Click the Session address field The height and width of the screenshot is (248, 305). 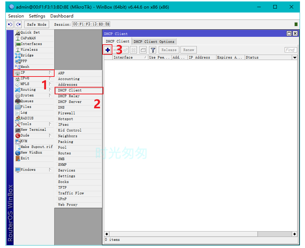tap(91, 24)
